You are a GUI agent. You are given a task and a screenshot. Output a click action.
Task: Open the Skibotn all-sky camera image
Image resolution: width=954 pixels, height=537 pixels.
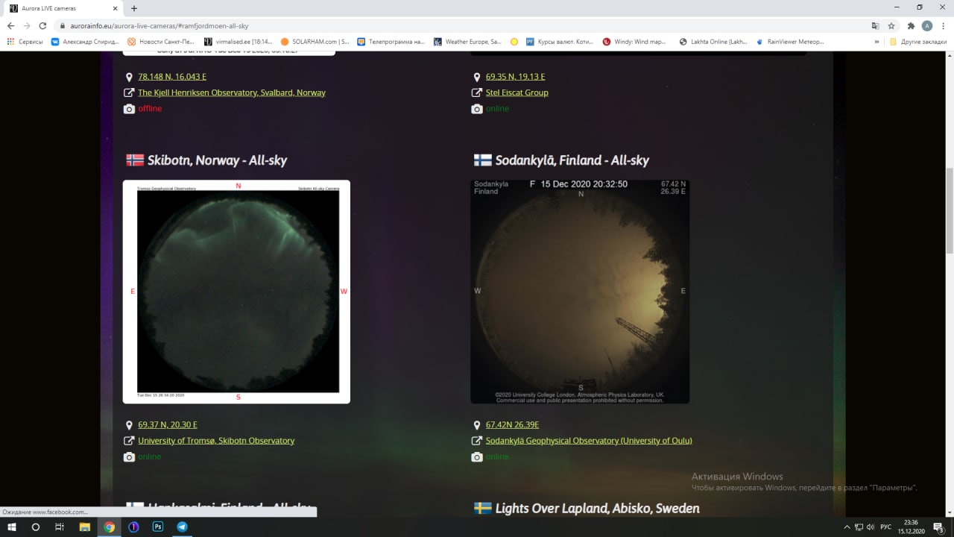click(x=236, y=292)
